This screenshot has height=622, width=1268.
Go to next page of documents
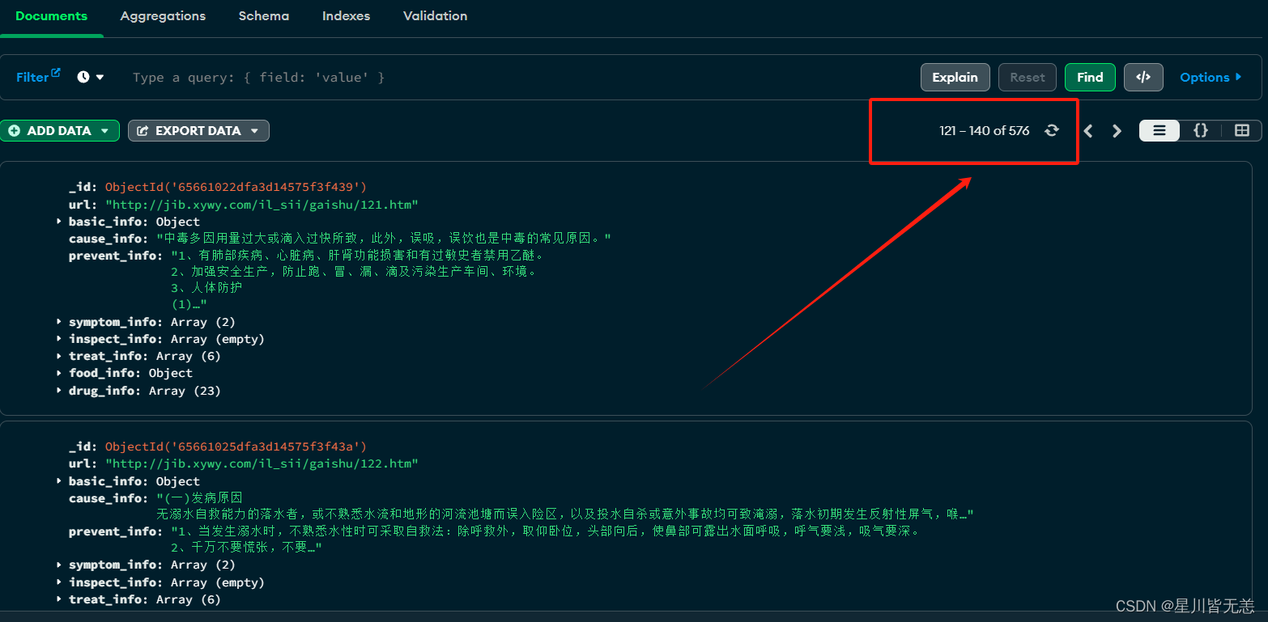pos(1117,131)
